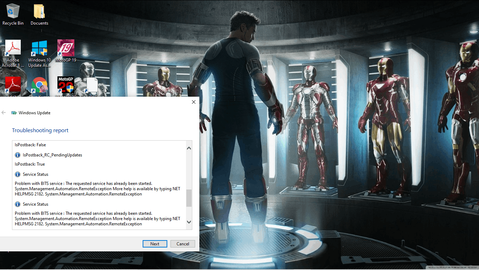Select the MotoGP 19 desktop shortcut

[66, 51]
